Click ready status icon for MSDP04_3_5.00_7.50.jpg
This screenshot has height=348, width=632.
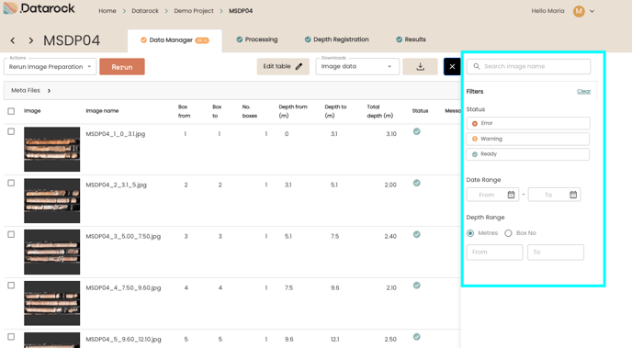(x=417, y=234)
